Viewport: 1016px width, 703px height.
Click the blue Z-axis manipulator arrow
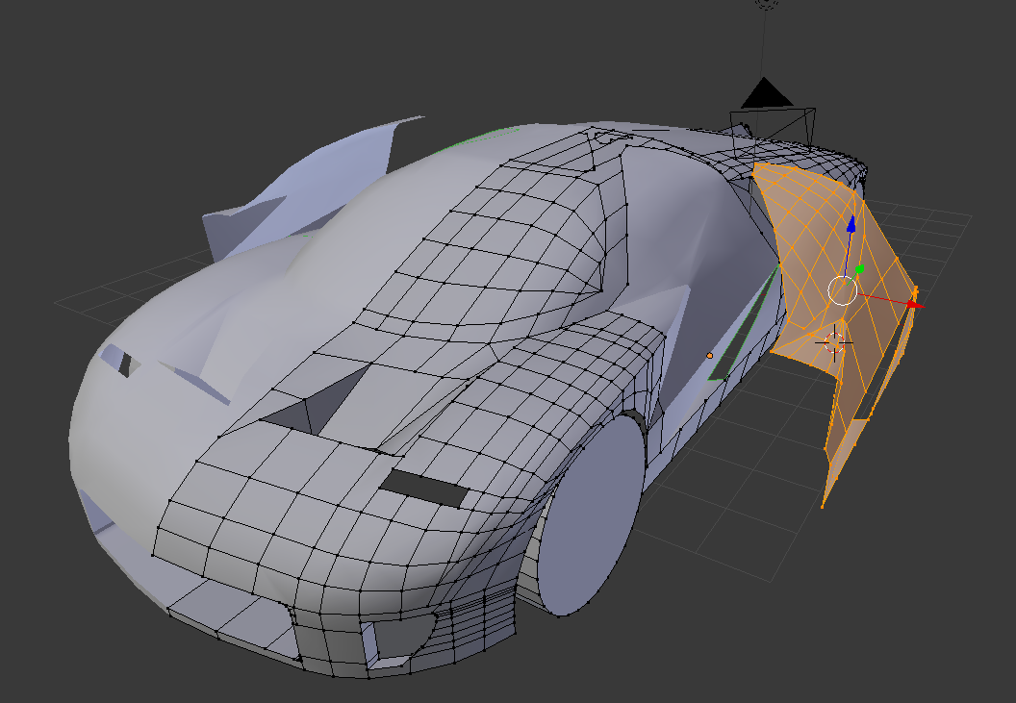[851, 225]
